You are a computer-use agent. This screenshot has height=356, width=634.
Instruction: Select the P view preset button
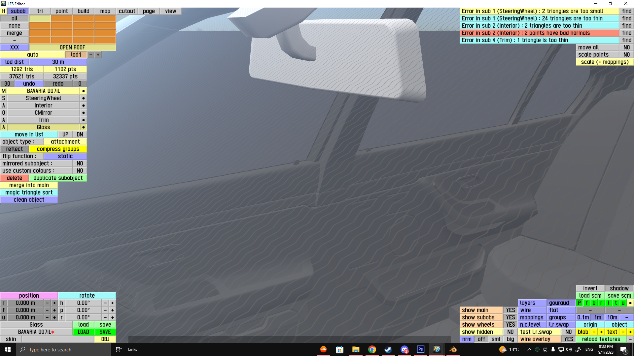[579, 303]
